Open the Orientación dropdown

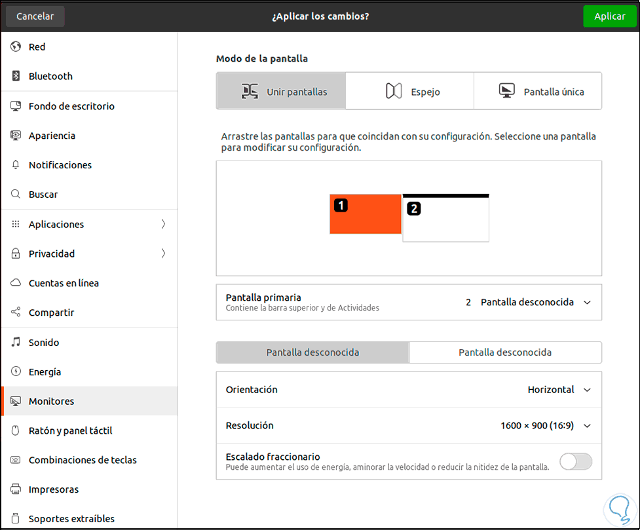[x=559, y=389]
